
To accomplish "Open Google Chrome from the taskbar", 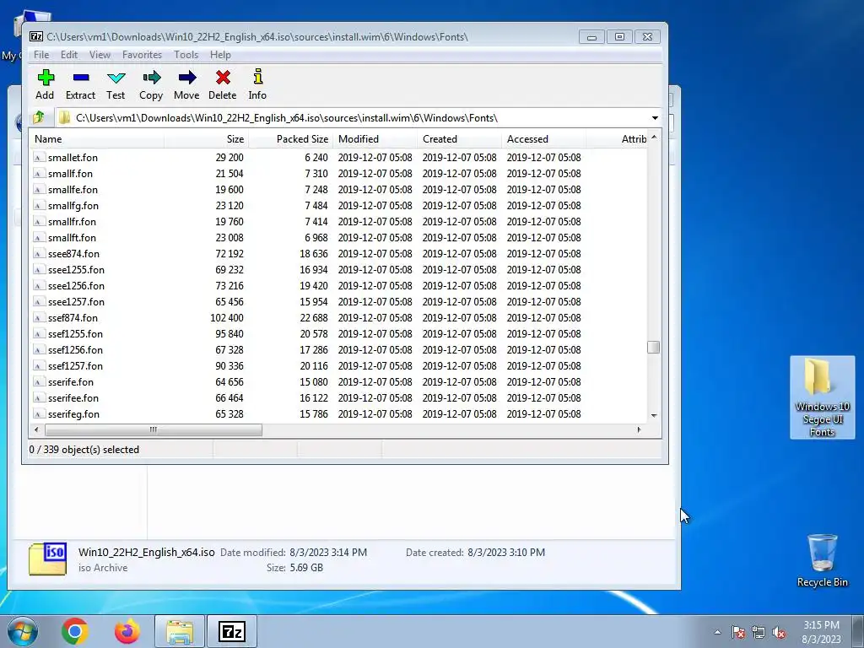I will 75,631.
